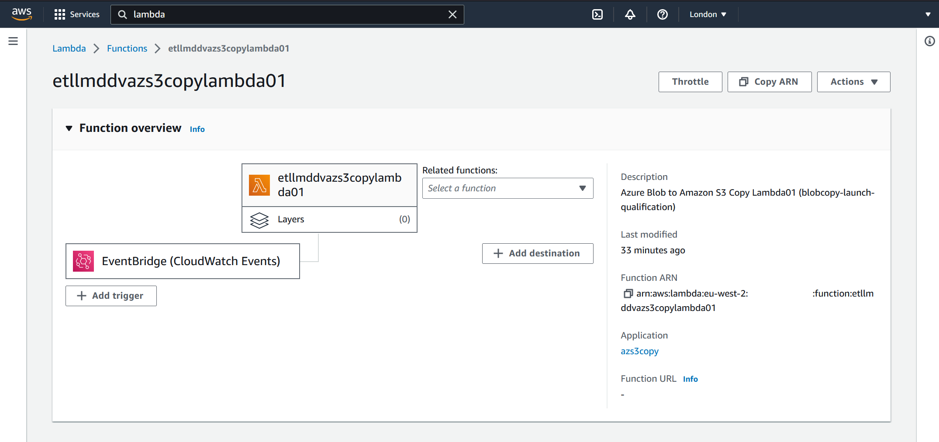Open the left navigation hamburger icon

pyautogui.click(x=13, y=41)
